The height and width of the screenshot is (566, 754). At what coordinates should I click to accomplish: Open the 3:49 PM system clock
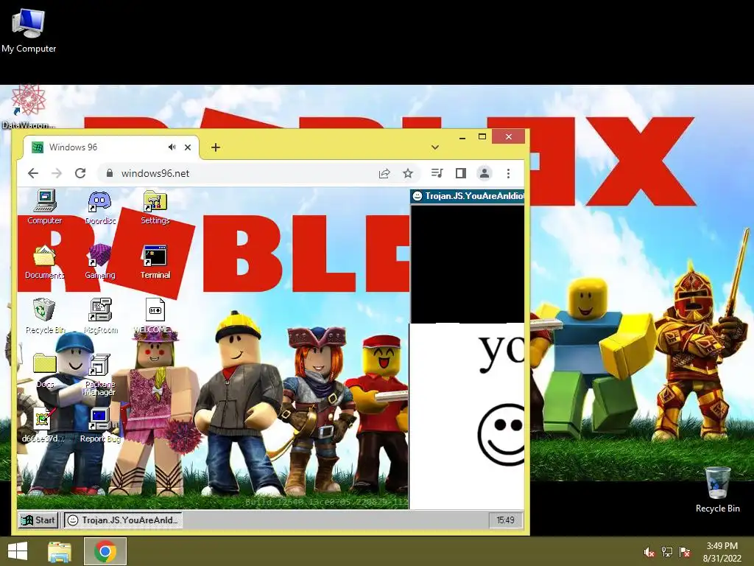click(x=722, y=552)
